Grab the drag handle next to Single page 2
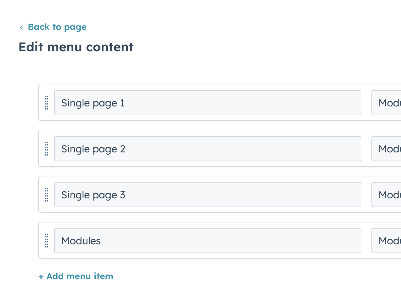The image size is (401, 301). [x=46, y=149]
